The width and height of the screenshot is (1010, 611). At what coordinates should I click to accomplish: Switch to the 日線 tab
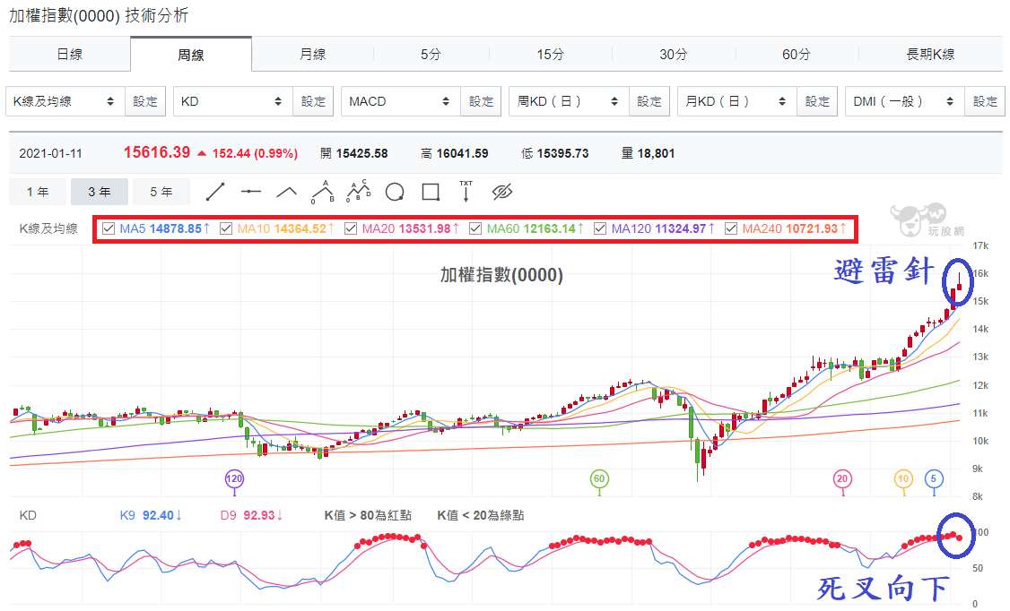tap(70, 55)
